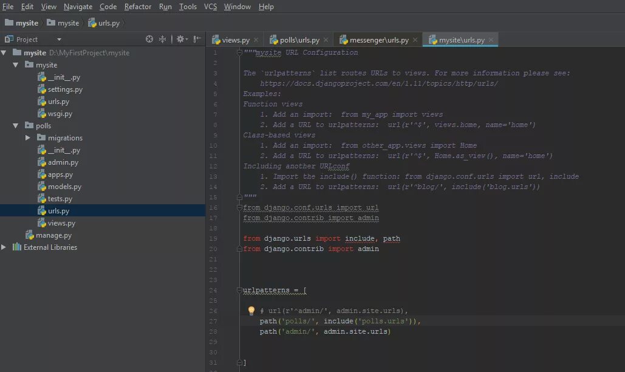Image resolution: width=625 pixels, height=372 pixels.
Task: Click the settings.py Python file icon
Action: pos(41,89)
